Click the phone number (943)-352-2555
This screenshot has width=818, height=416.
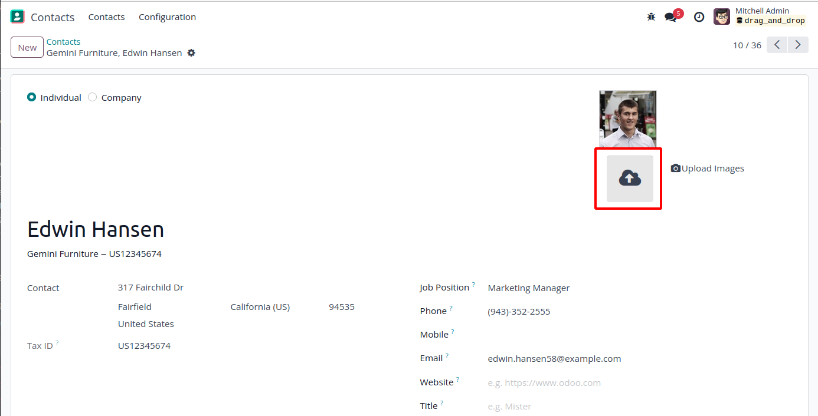tap(519, 312)
